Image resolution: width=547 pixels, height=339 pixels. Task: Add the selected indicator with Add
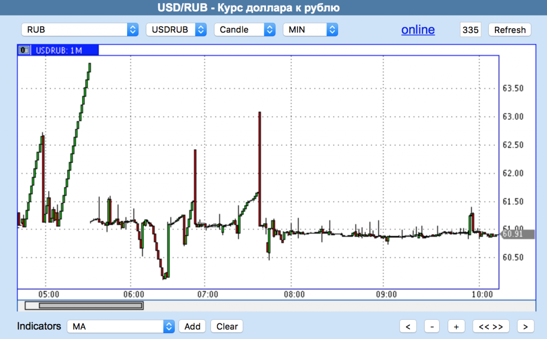pos(192,326)
